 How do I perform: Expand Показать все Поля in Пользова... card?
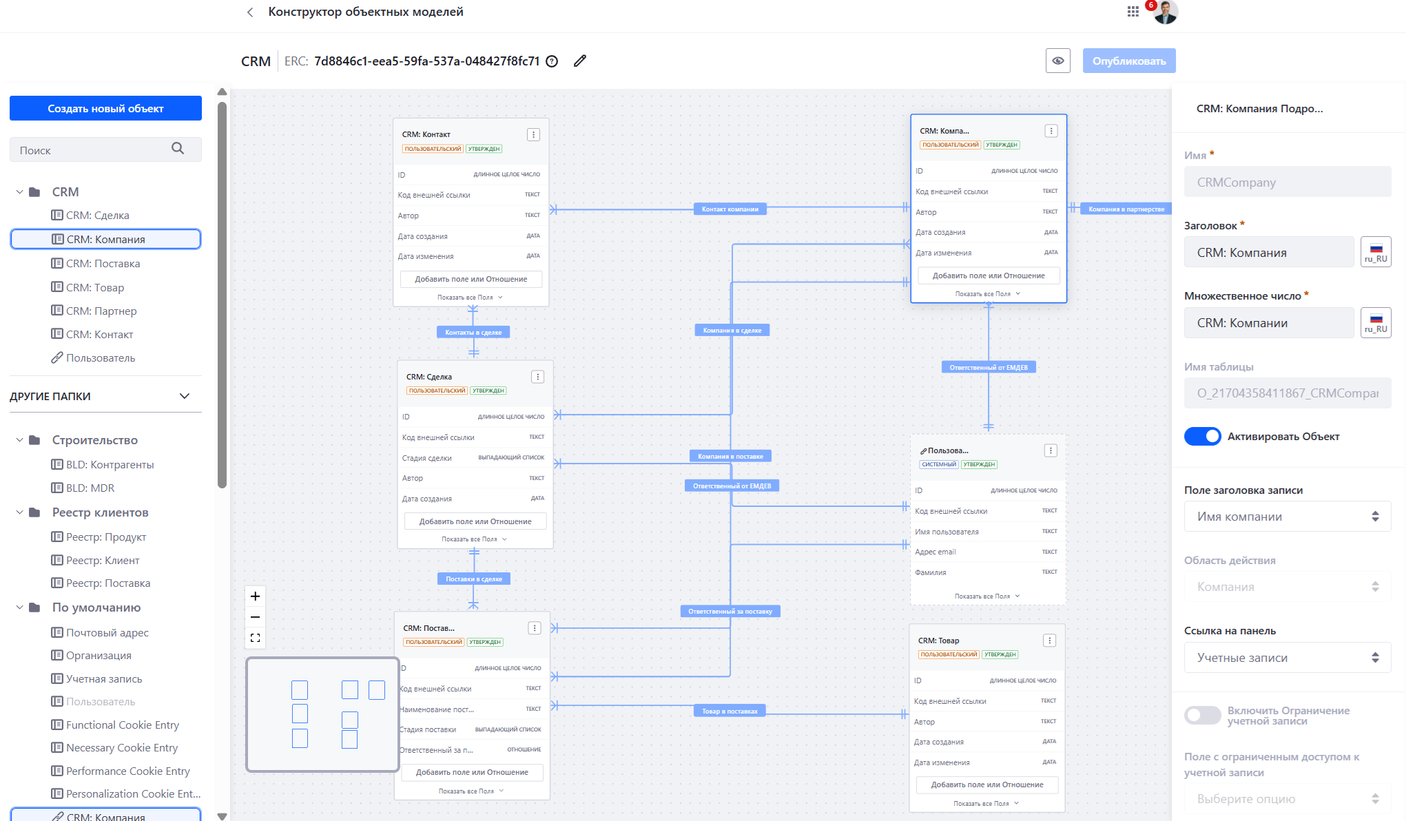988,596
